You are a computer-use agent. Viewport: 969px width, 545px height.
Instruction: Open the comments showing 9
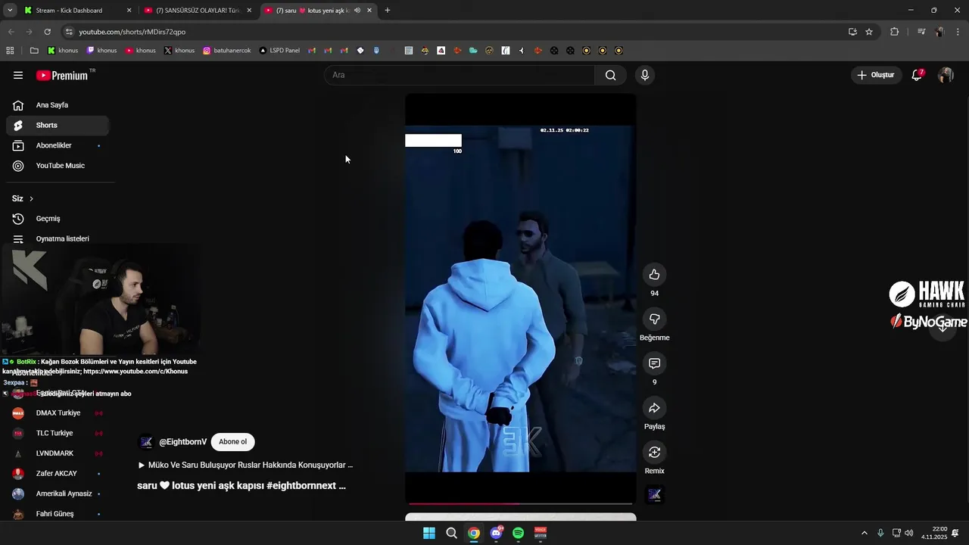[x=654, y=363]
